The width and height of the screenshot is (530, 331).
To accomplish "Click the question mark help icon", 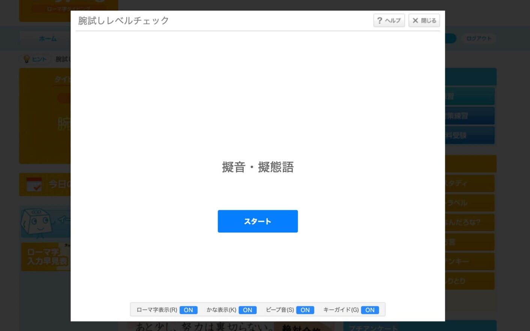I will [379, 21].
